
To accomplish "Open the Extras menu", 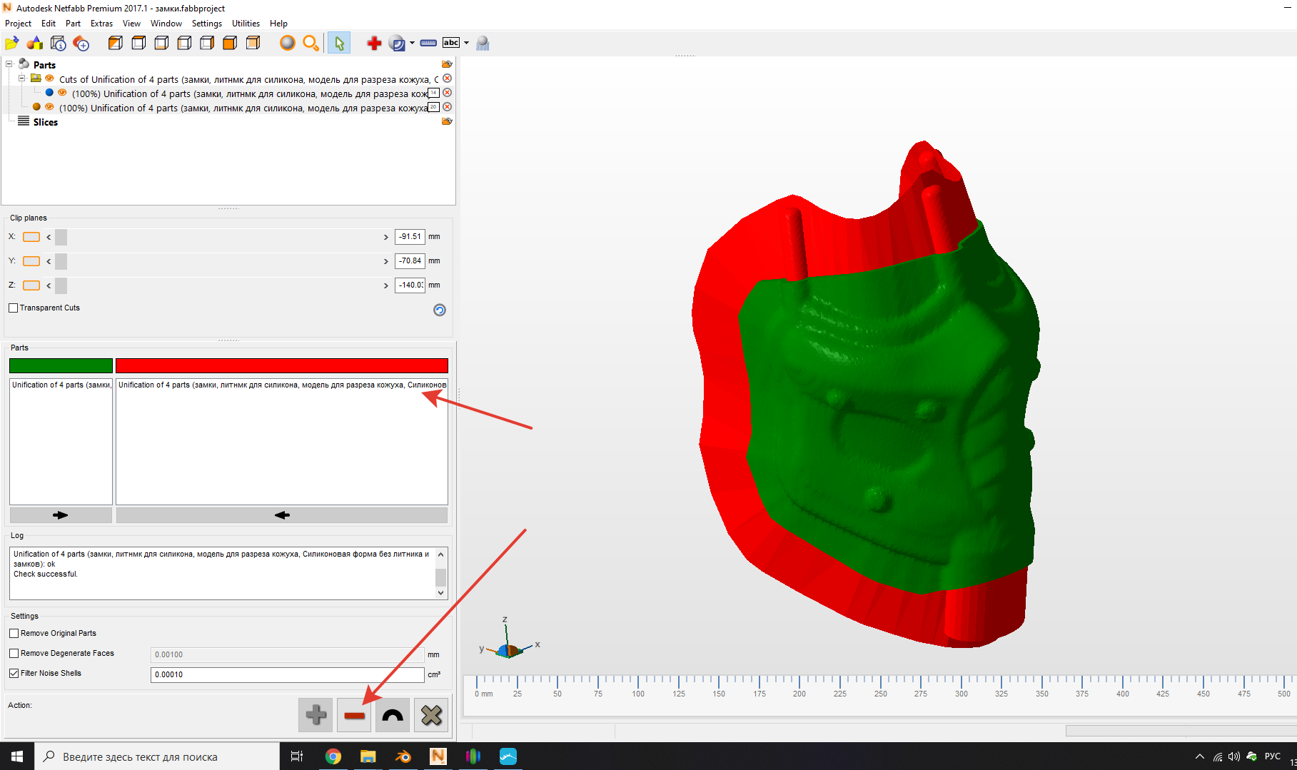I will point(101,23).
